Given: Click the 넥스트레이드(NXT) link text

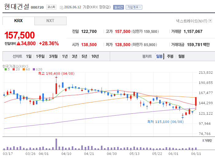Looking at the screenshot, I should tap(192, 21).
